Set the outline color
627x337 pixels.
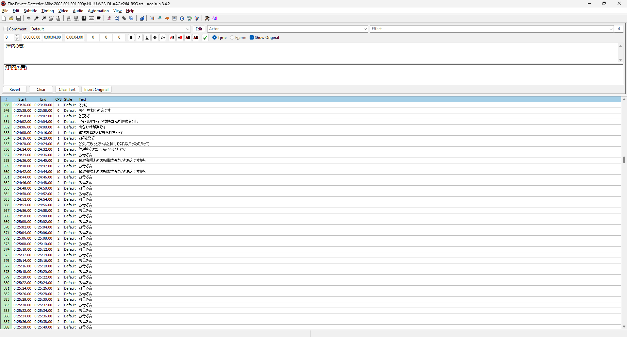point(188,38)
